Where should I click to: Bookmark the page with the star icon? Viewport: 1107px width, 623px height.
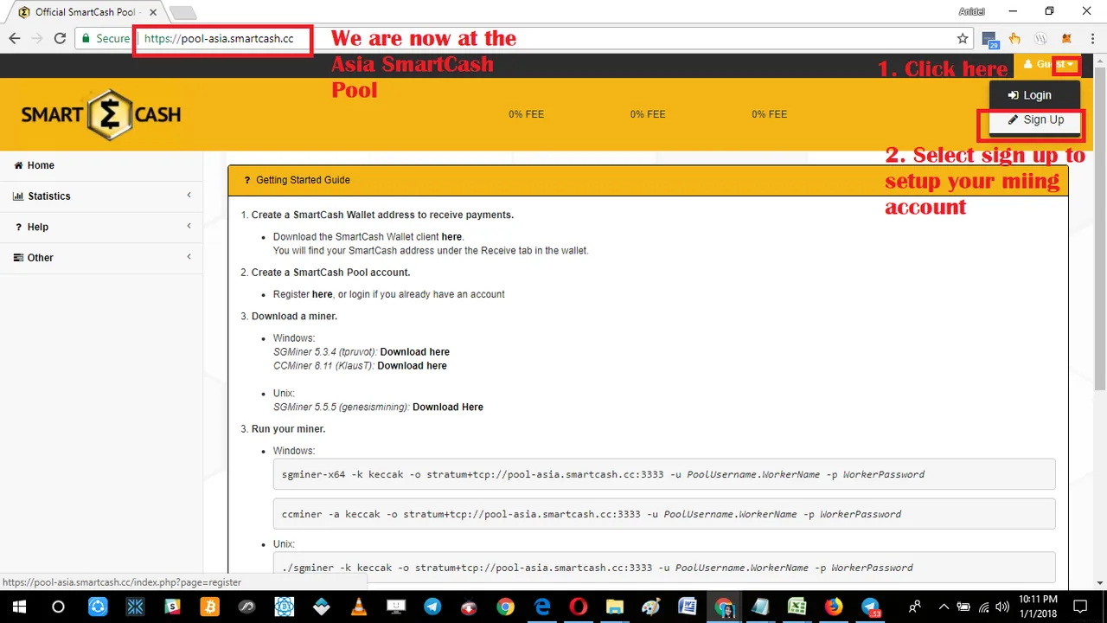click(x=963, y=39)
